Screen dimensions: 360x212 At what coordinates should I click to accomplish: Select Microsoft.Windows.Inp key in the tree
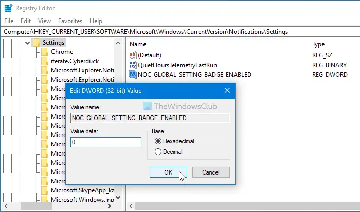pos(82,199)
